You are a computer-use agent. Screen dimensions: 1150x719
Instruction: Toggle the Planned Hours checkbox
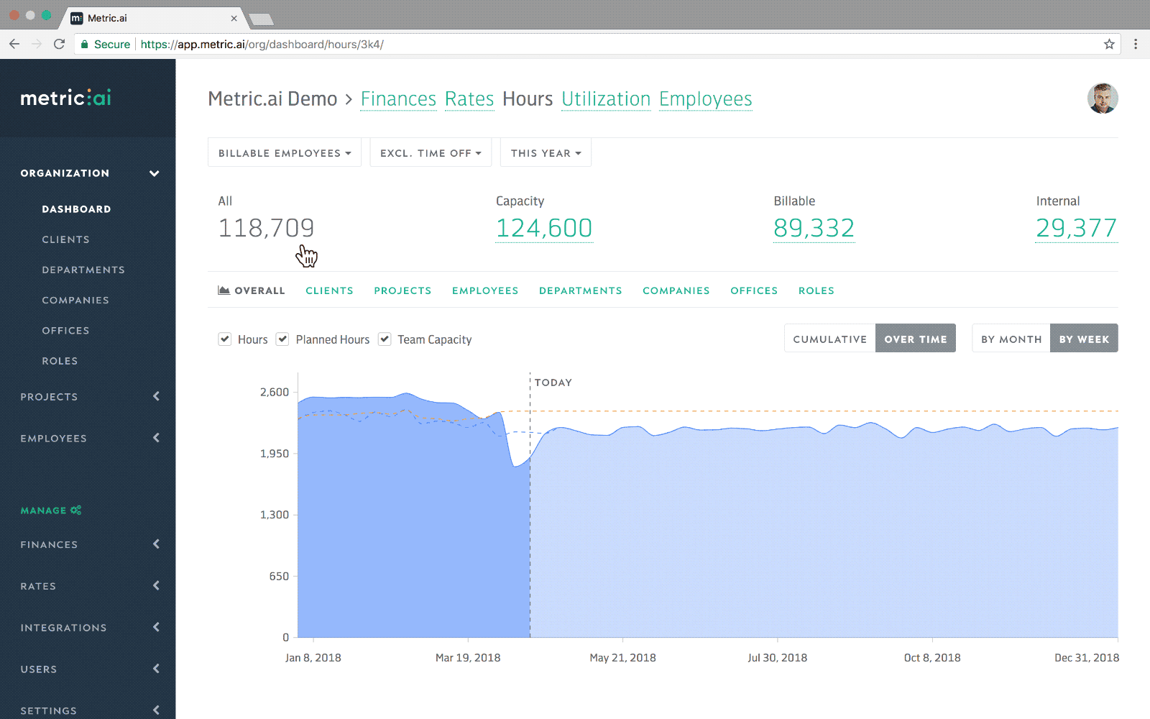282,339
